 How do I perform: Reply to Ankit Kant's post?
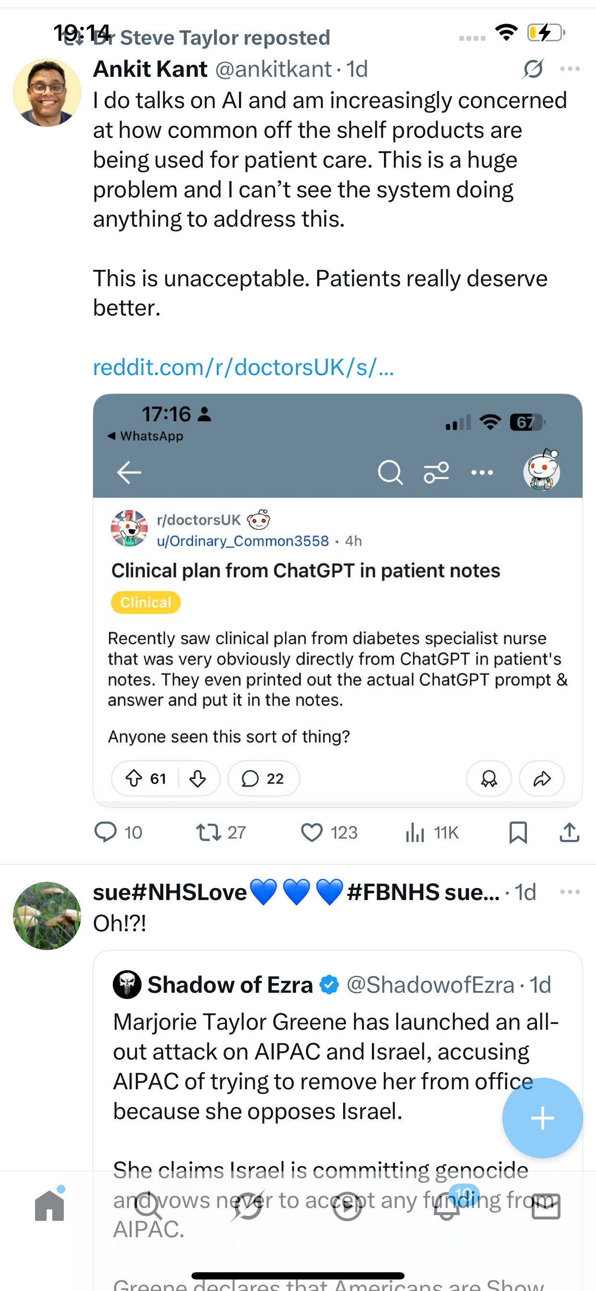coord(106,832)
